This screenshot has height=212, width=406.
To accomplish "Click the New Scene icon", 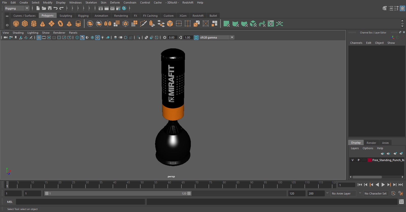I will click(38, 8).
